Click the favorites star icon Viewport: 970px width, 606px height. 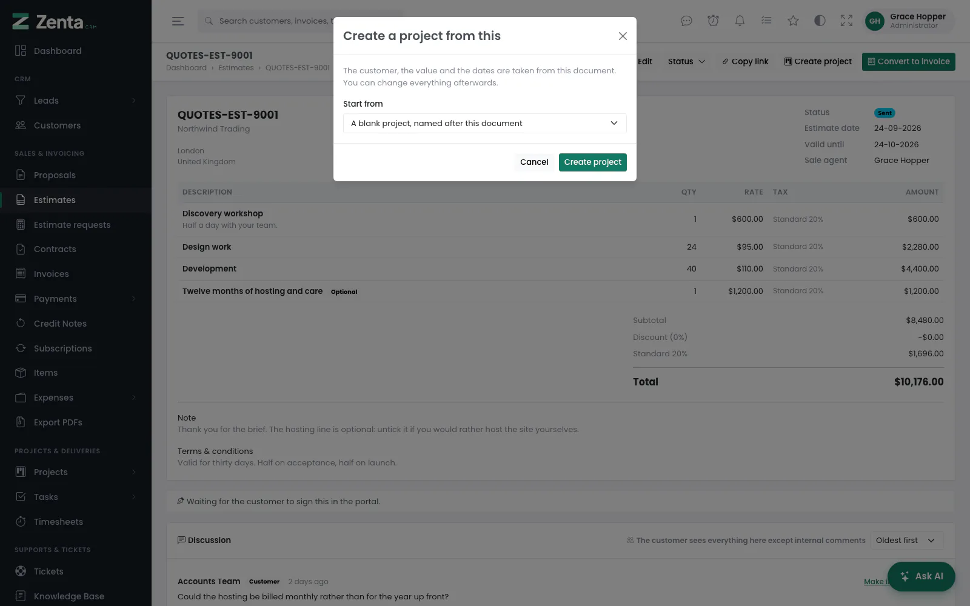point(793,21)
